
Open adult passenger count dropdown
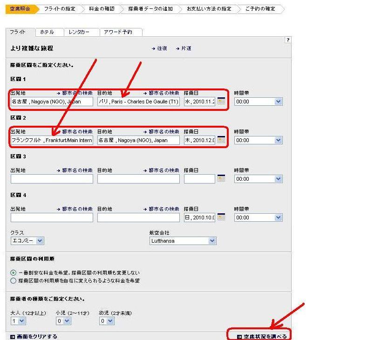(x=18, y=321)
